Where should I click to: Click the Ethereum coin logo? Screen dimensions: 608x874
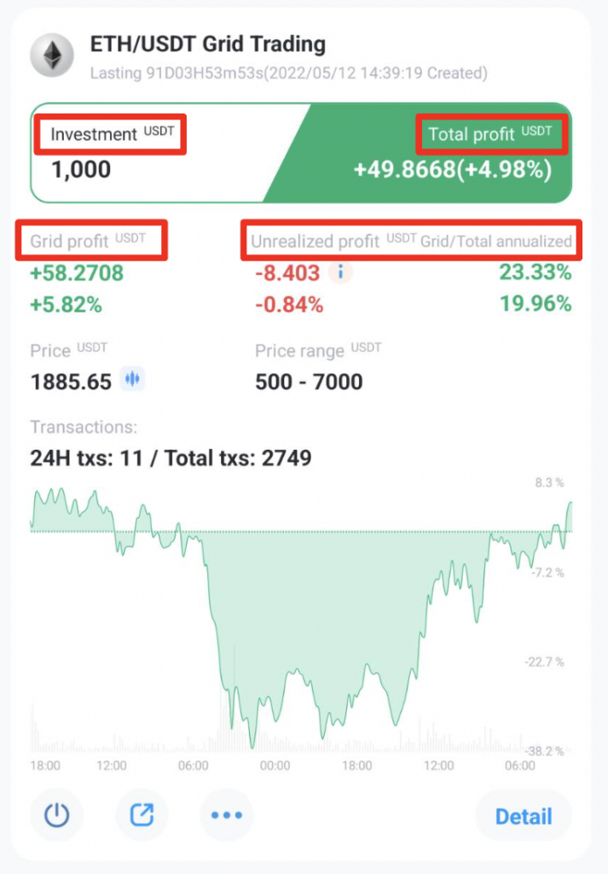(52, 55)
